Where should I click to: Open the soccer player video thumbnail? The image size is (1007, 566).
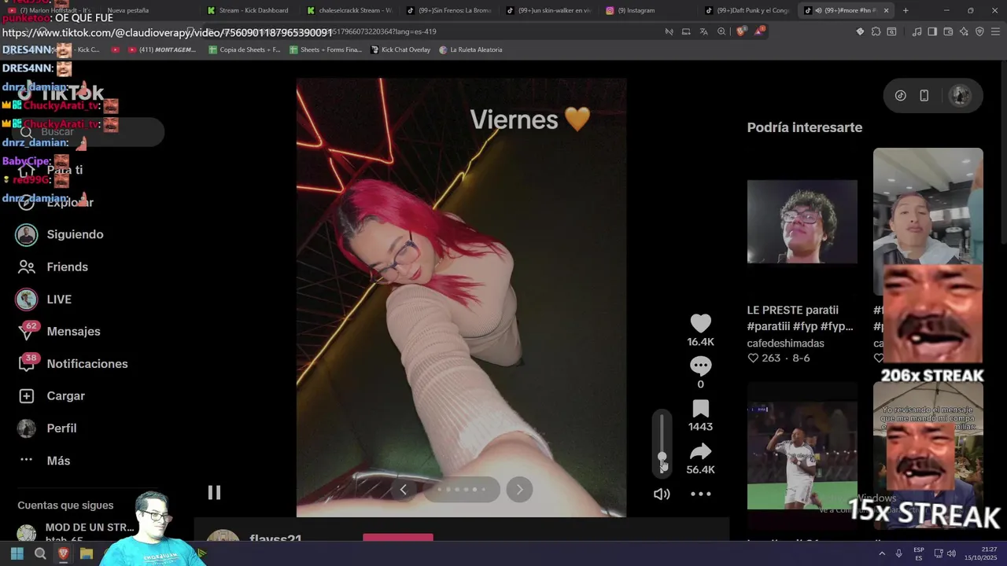point(802,456)
